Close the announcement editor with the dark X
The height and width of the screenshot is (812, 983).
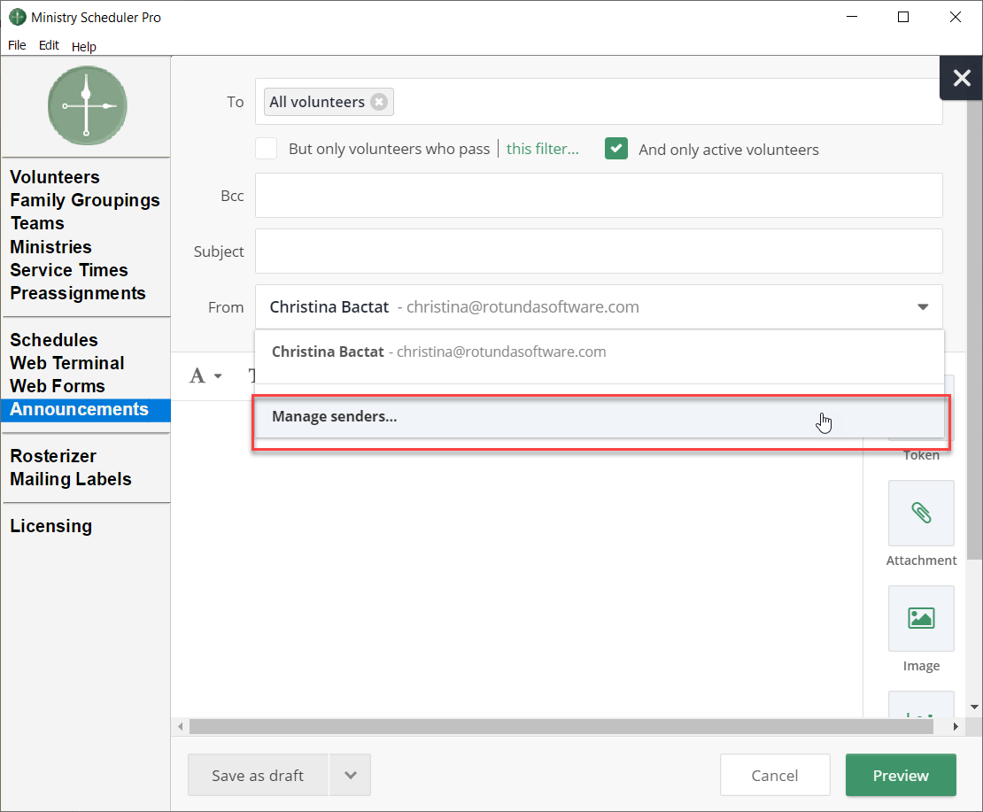click(x=961, y=78)
